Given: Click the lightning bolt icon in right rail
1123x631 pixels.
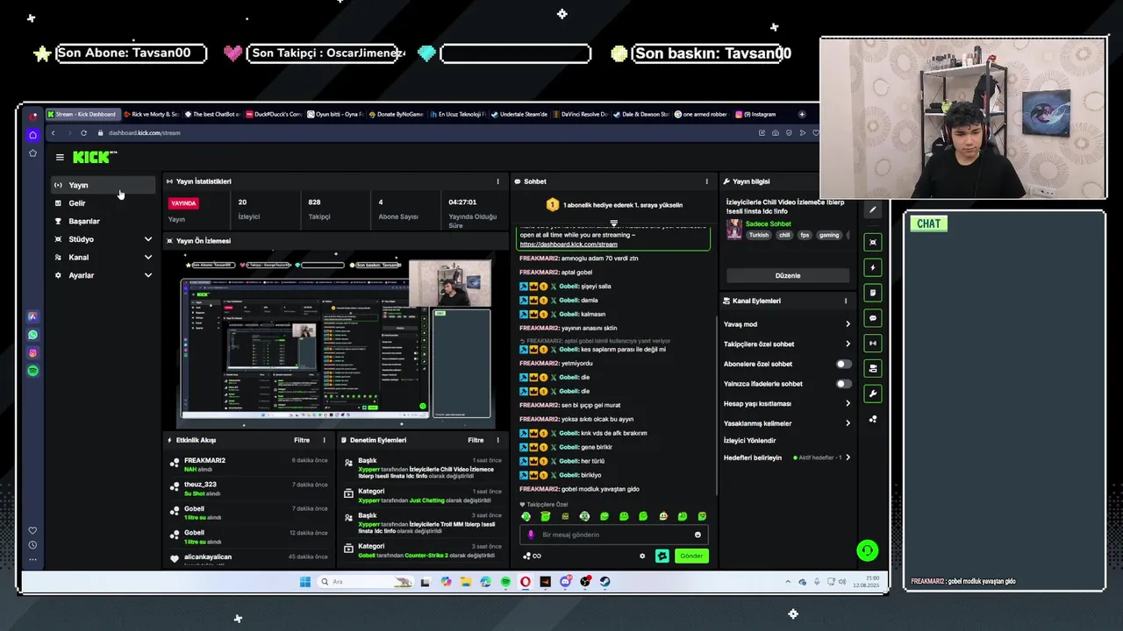Looking at the screenshot, I should [872, 267].
